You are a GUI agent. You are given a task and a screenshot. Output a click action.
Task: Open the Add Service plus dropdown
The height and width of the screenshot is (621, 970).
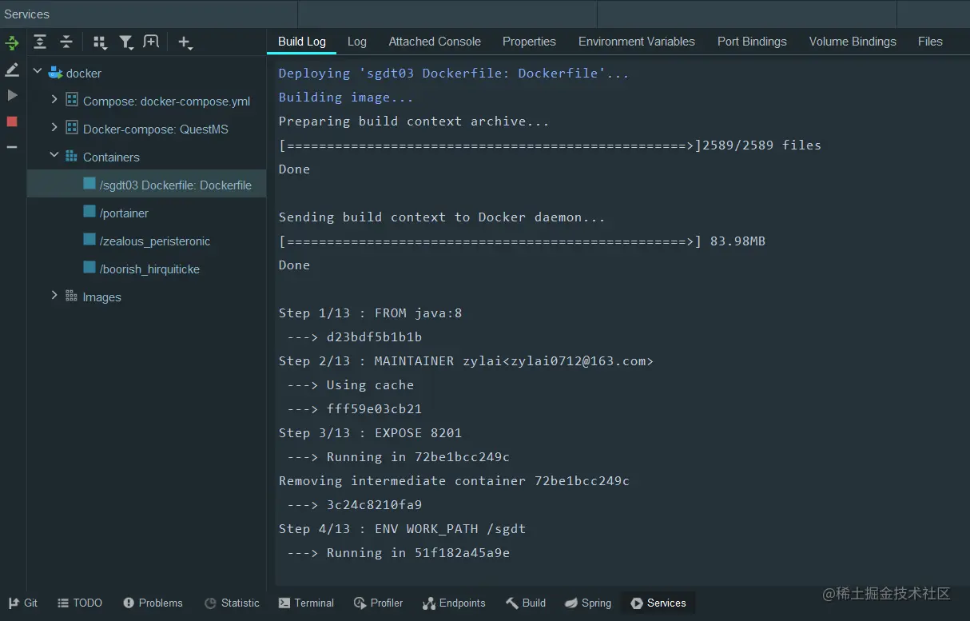185,42
